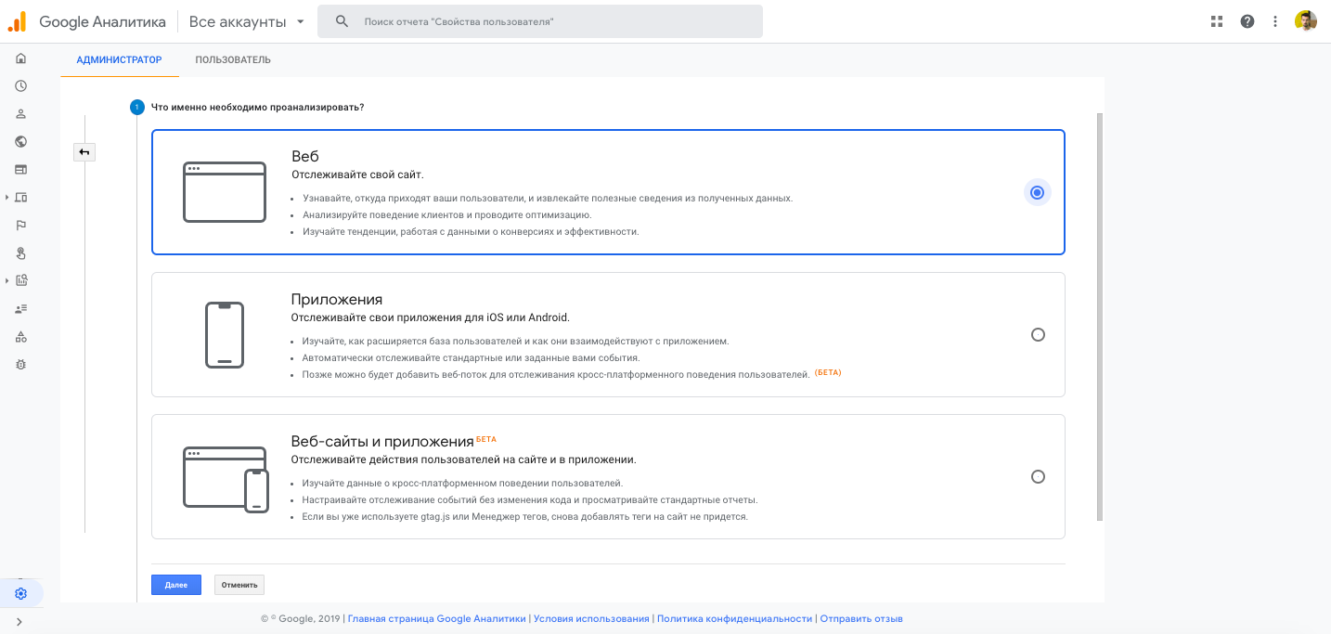The width and height of the screenshot is (1331, 634).
Task: Select Веб-сайты и приложения radio button
Action: tap(1038, 477)
